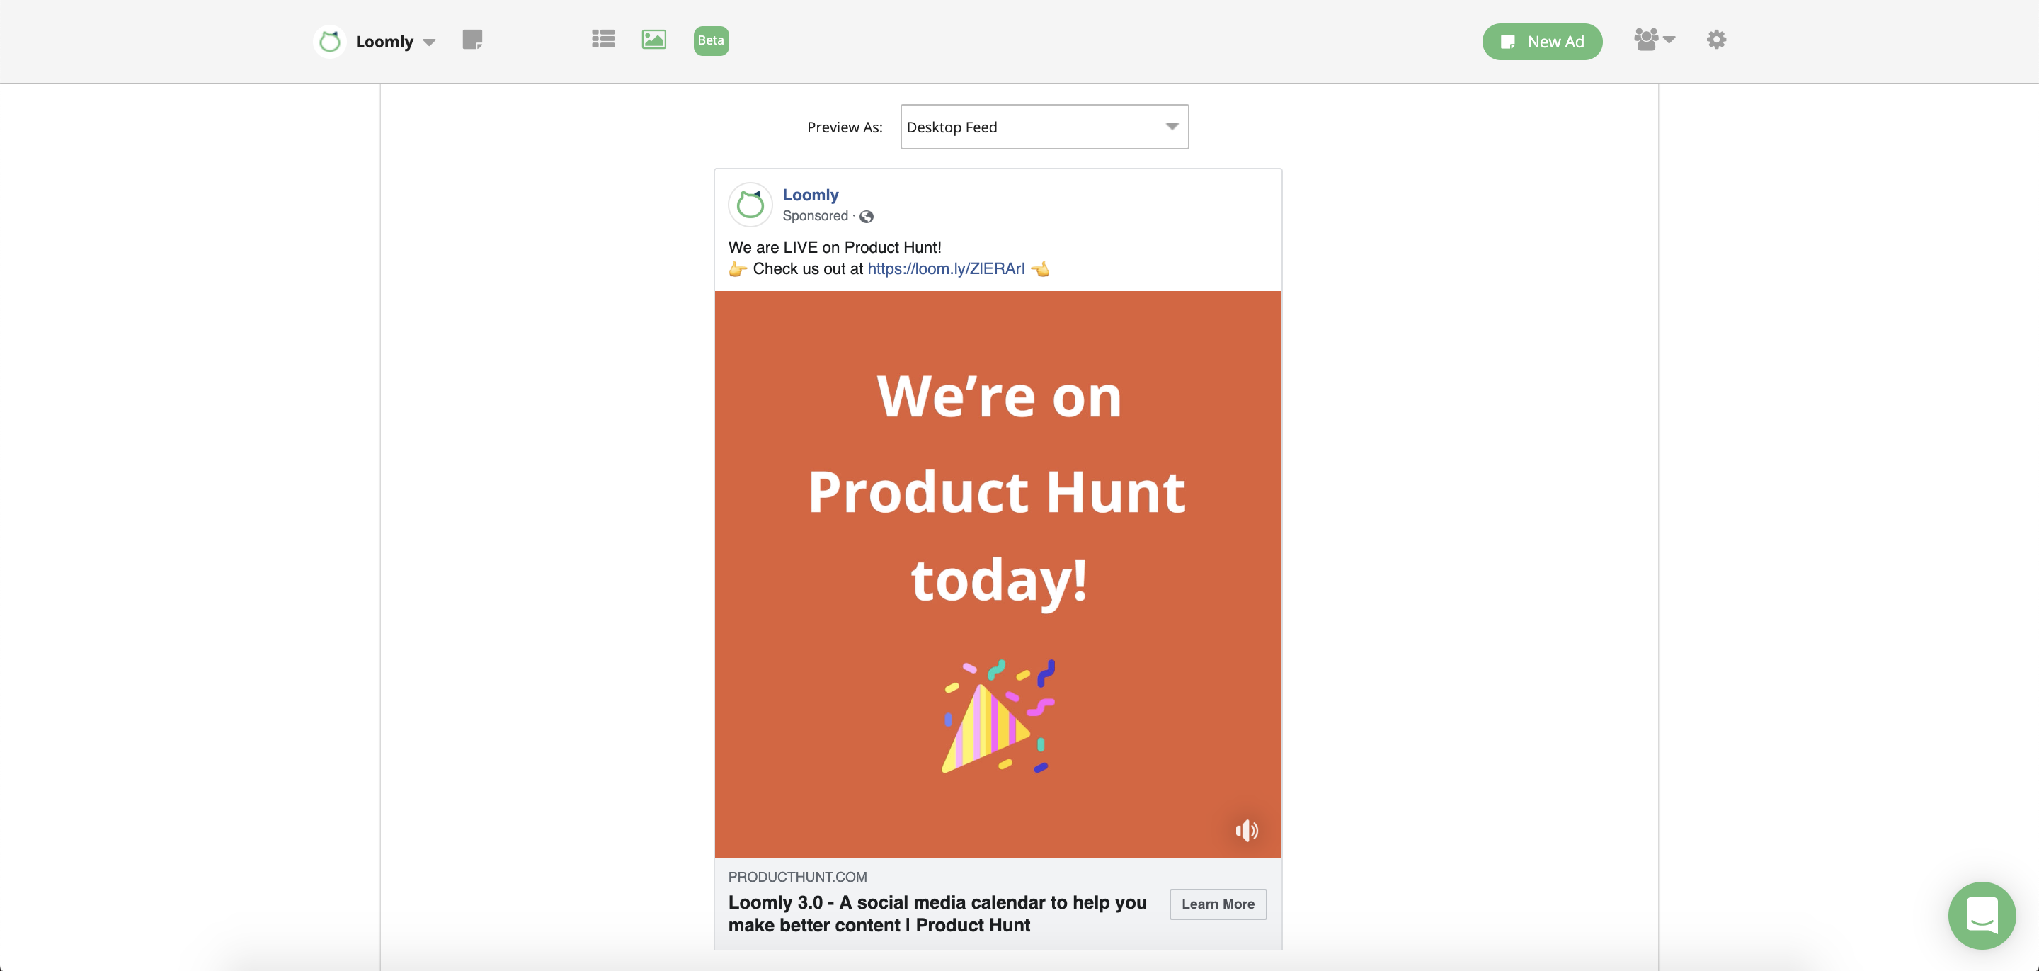
Task: Click the Learn More button
Action: tap(1218, 904)
